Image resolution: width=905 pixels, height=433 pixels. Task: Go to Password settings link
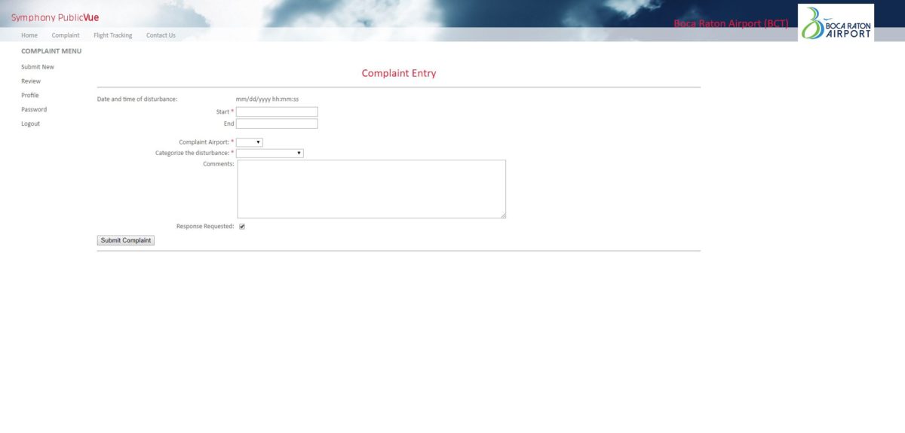pos(34,110)
